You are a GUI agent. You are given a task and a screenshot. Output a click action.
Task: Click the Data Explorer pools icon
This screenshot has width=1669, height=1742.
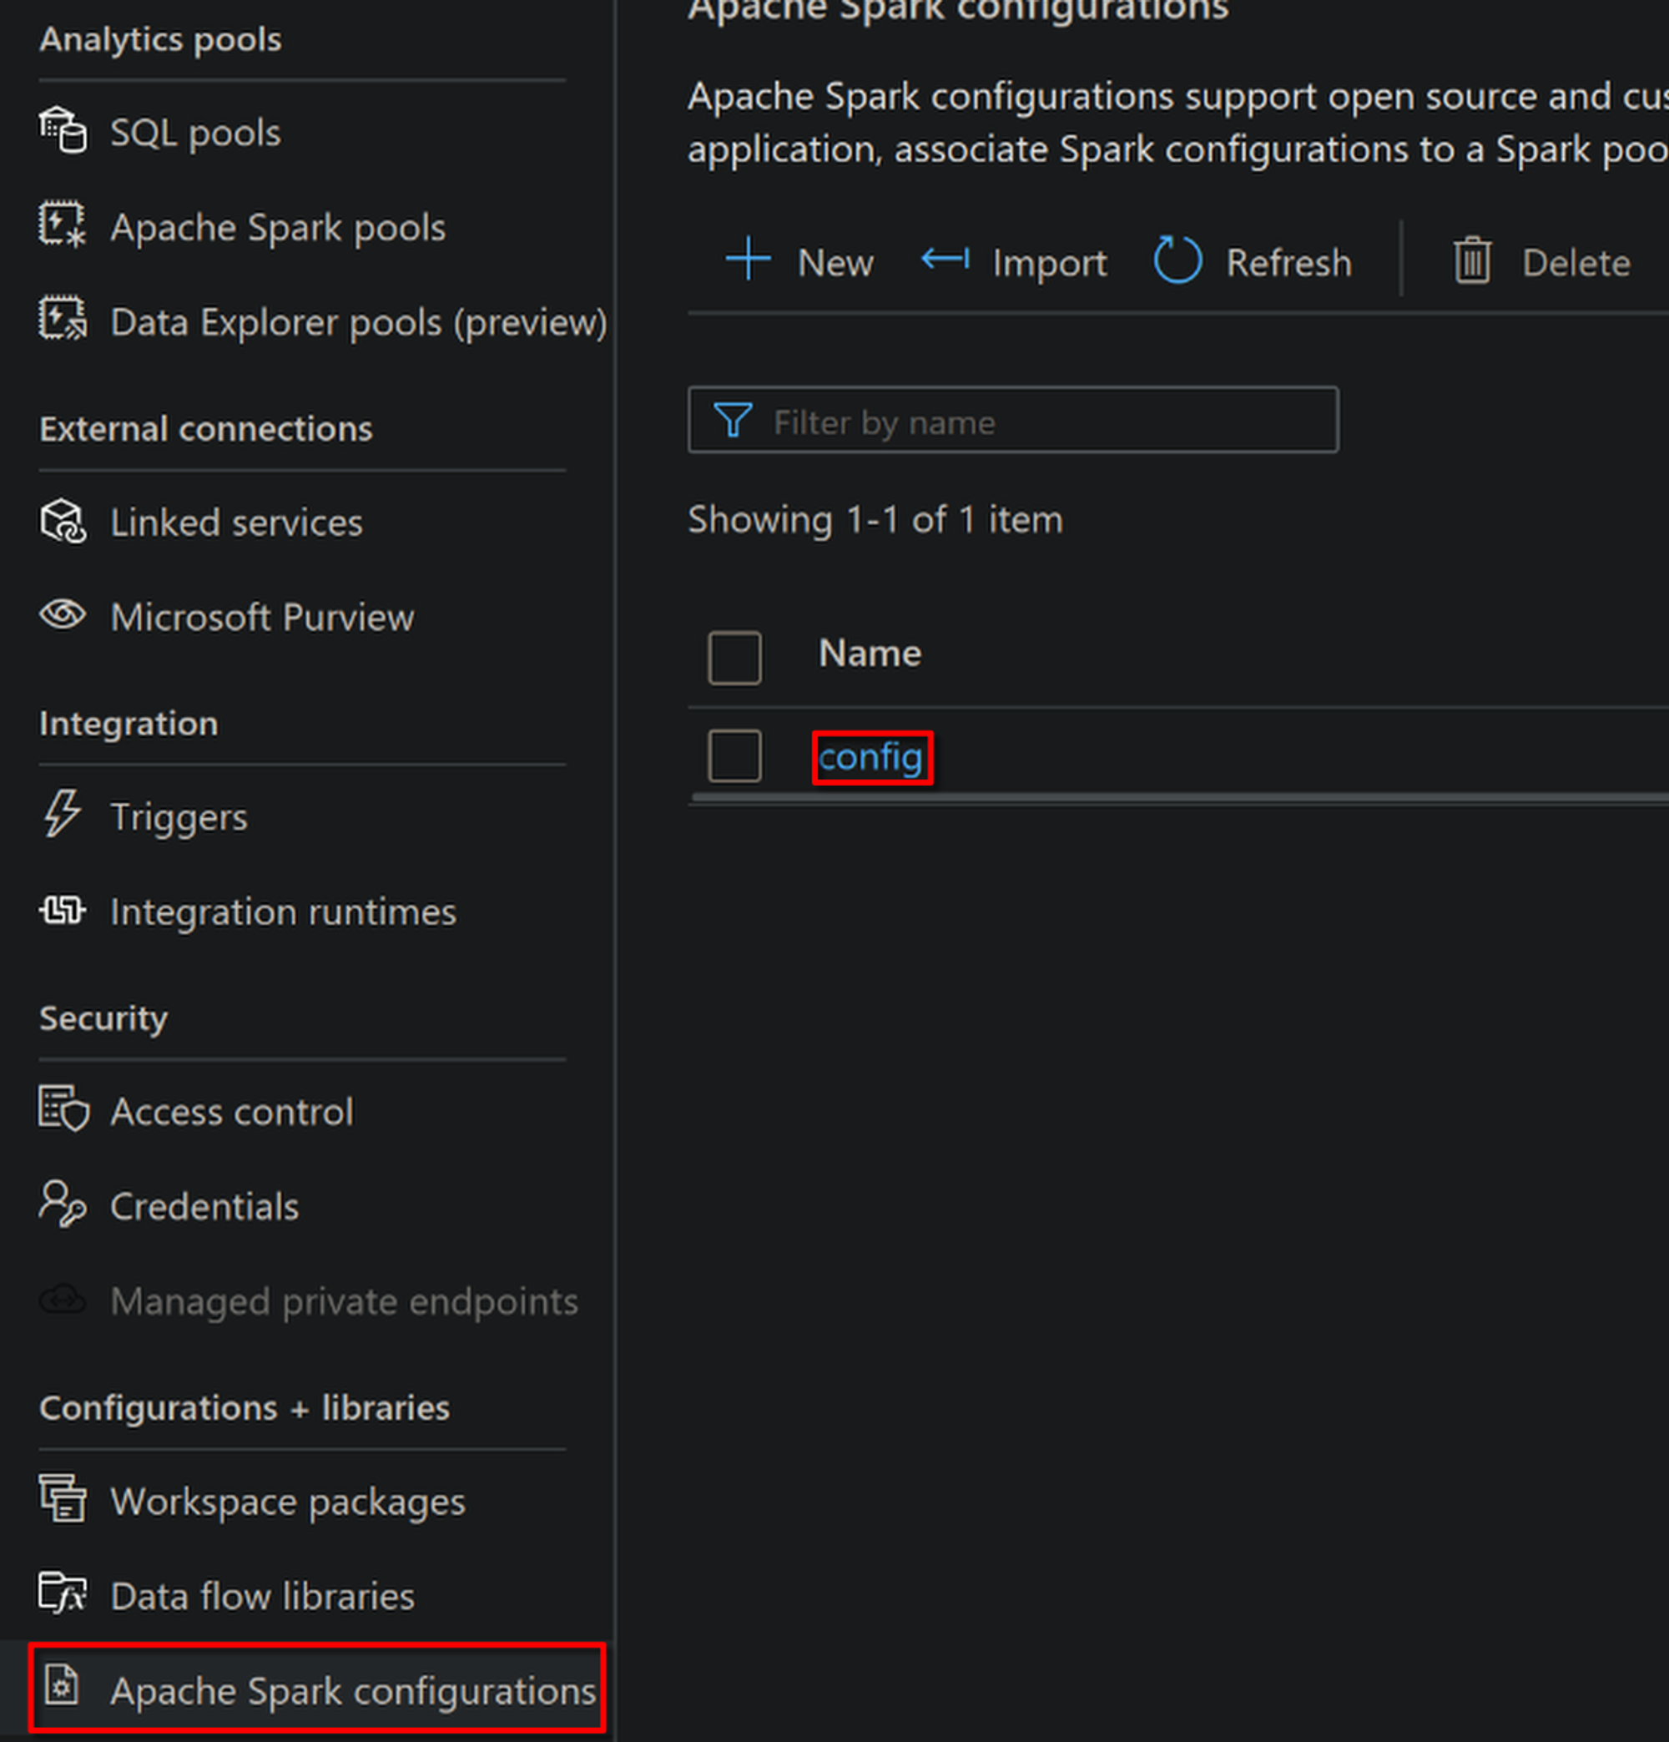point(63,320)
